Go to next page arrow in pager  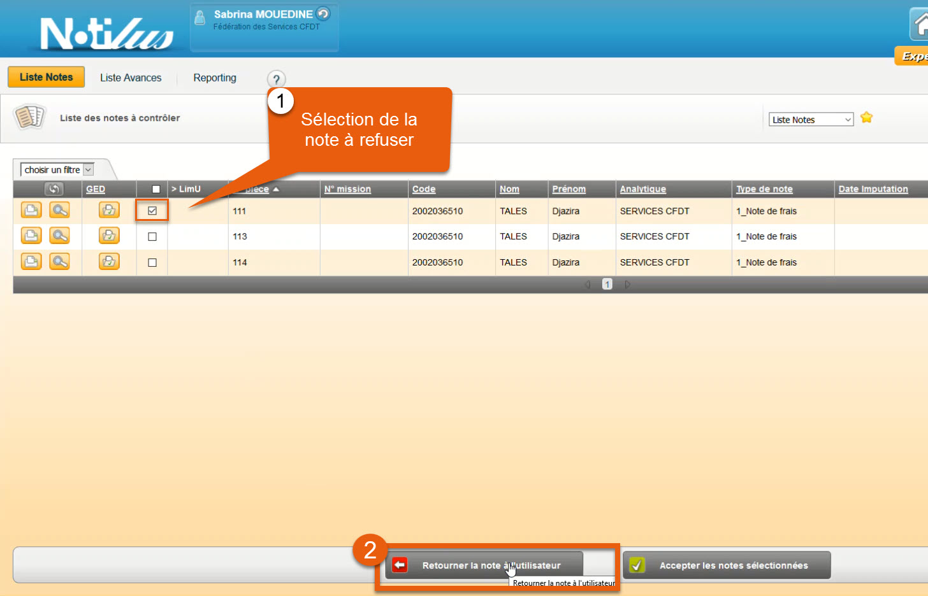[x=628, y=285]
